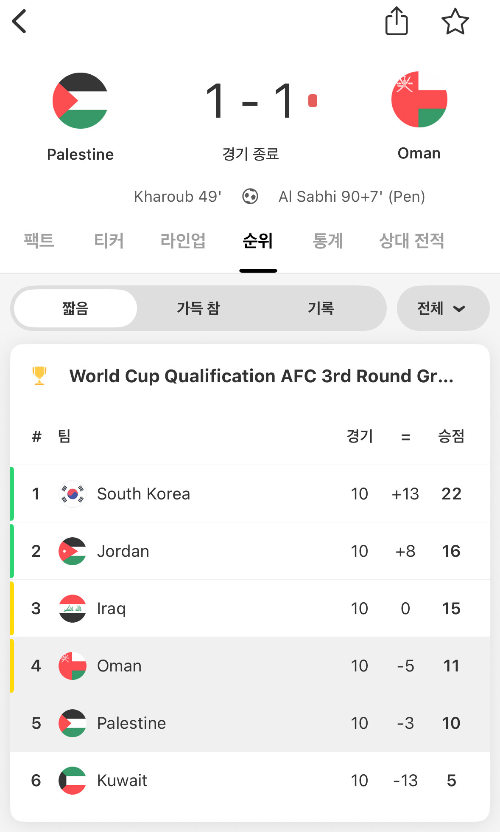Tap the Palestine flag in match header
This screenshot has height=832, width=500.
click(80, 101)
